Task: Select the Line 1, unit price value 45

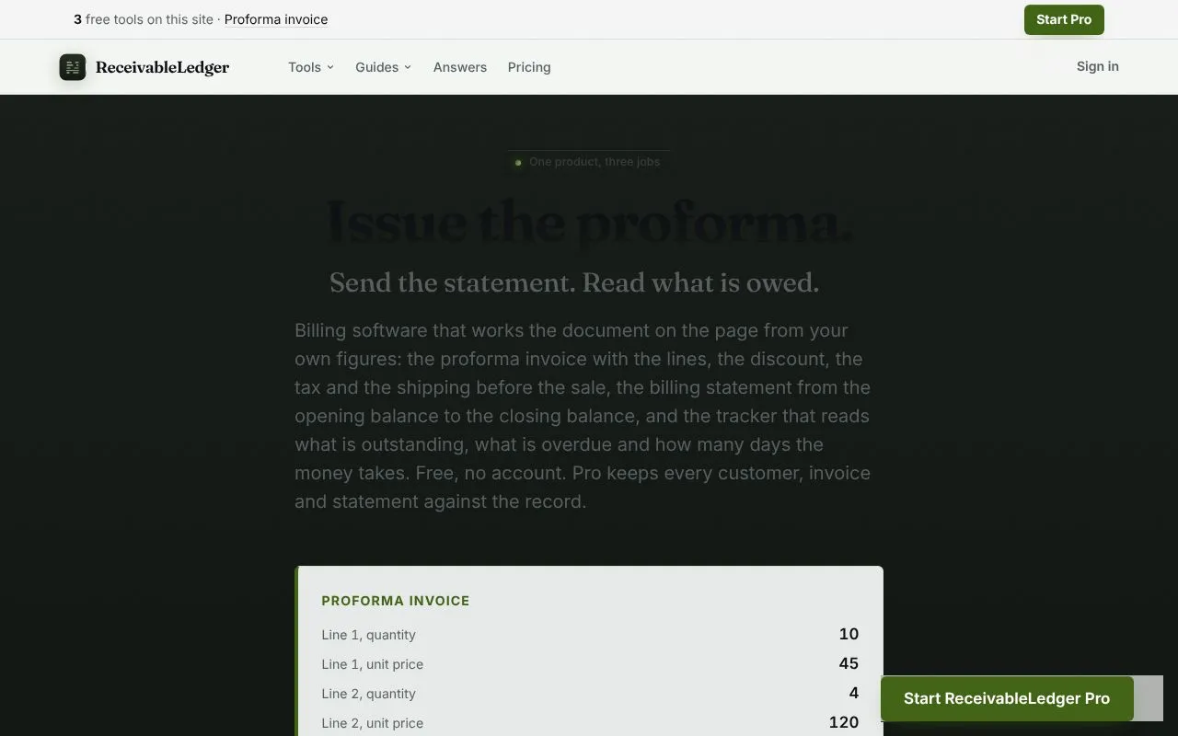Action: [x=849, y=663]
